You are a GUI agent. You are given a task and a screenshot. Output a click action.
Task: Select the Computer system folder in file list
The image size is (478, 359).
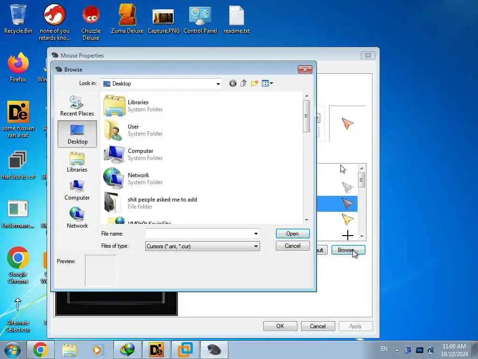[x=134, y=154]
